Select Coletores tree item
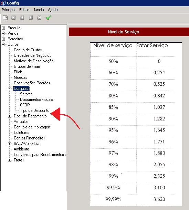 click(21, 133)
